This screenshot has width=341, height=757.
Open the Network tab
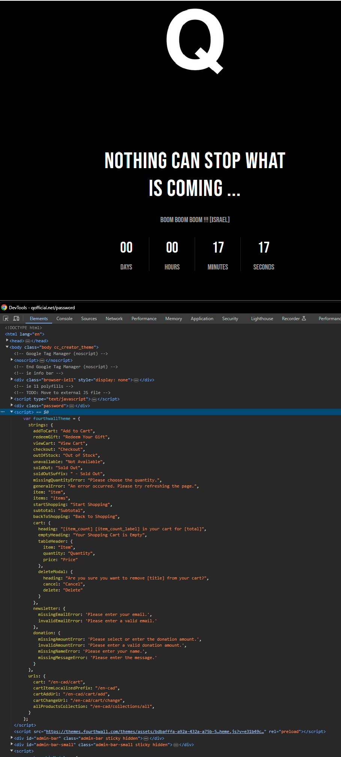pos(114,318)
